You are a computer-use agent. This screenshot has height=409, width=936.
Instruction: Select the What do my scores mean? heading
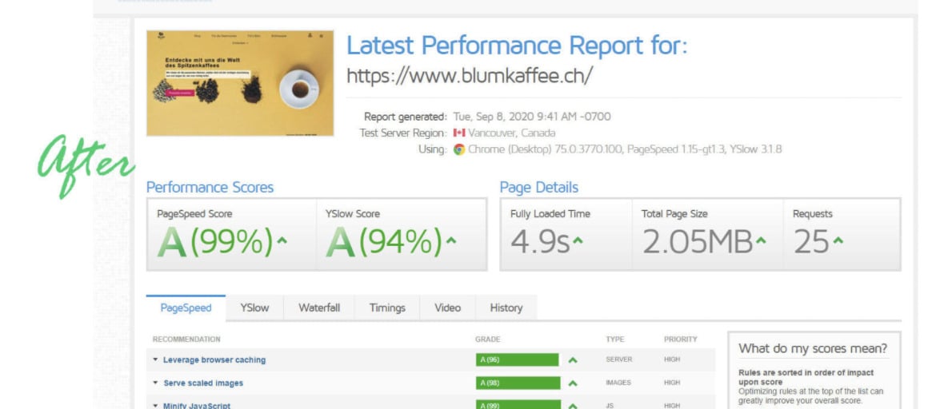tap(813, 348)
